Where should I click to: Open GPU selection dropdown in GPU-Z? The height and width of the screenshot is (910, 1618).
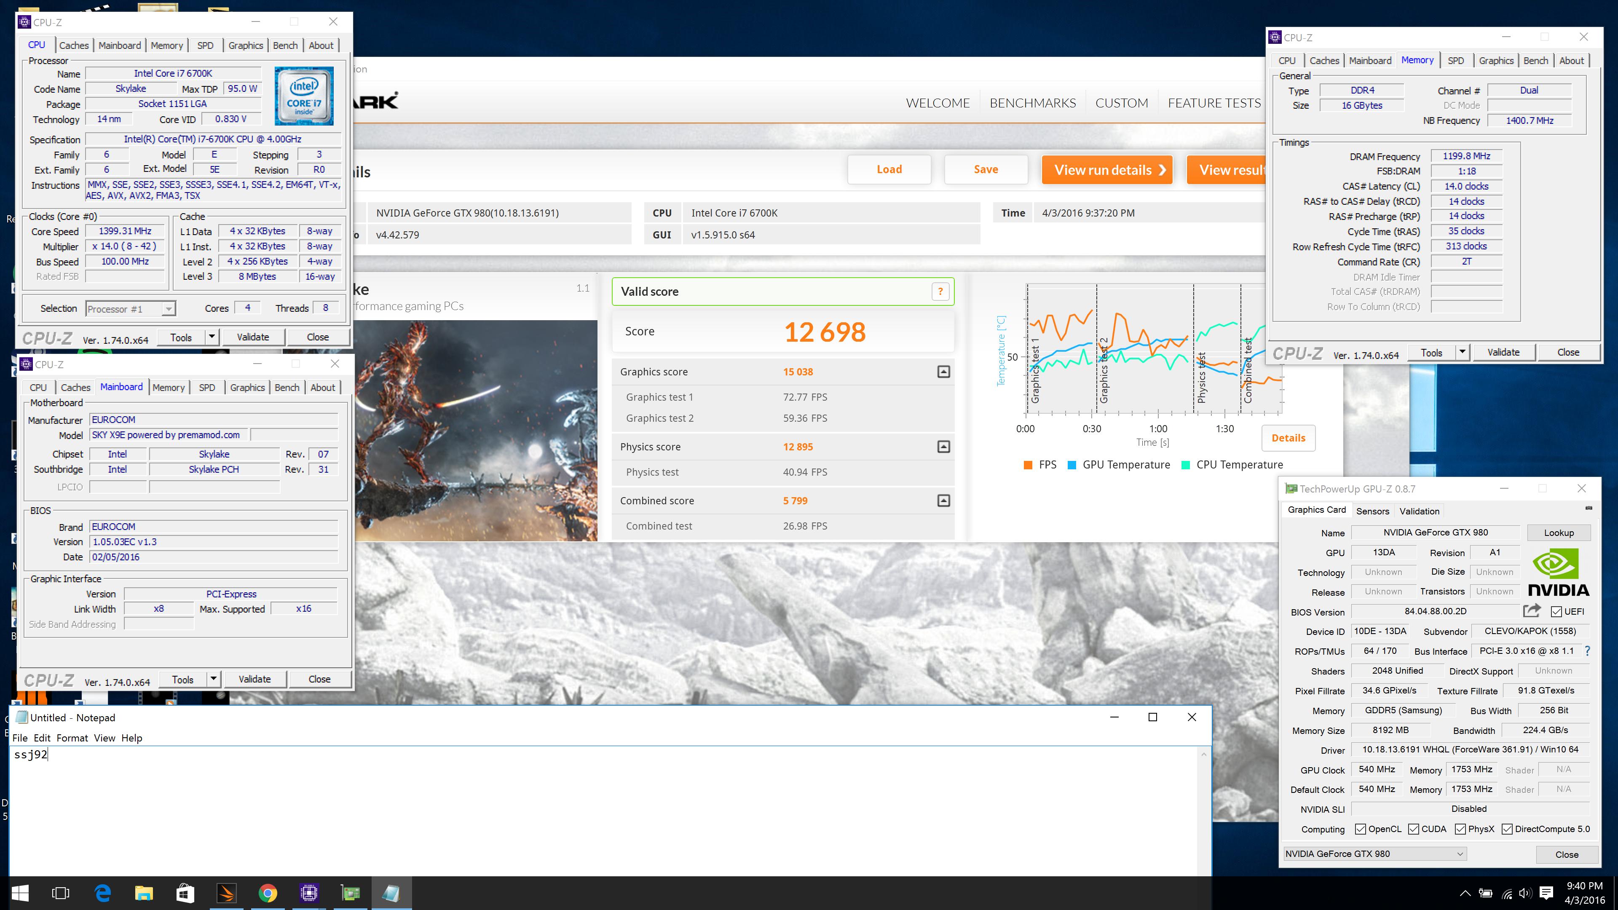tap(1375, 854)
